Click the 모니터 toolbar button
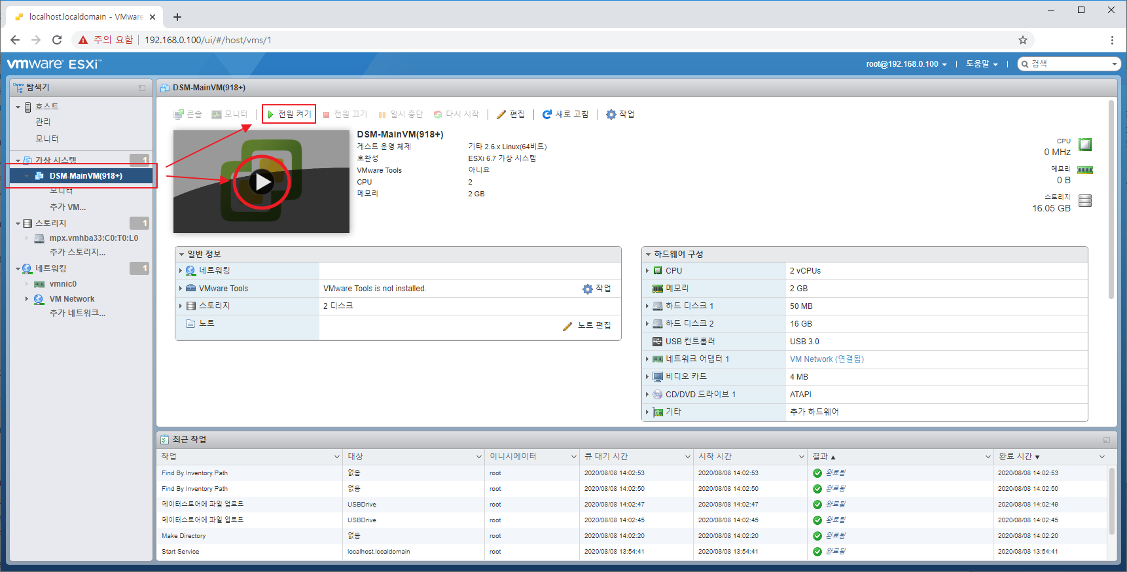The height and width of the screenshot is (572, 1127). pos(230,114)
